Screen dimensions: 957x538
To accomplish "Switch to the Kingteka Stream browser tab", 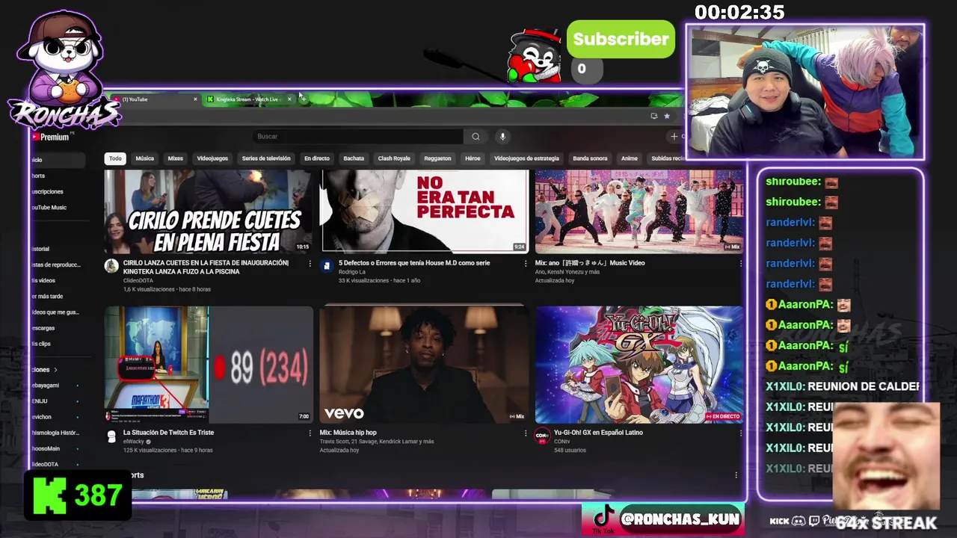I will click(249, 99).
